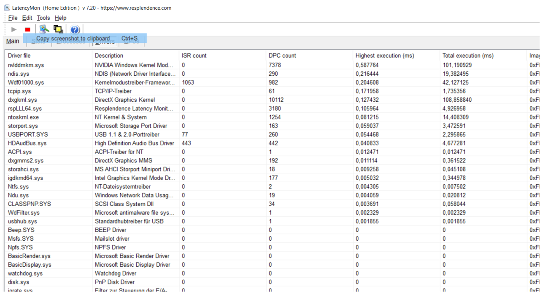This screenshot has width=540, height=292.
Task: Select the ntoskrnl.exe row
Action: pos(272,117)
